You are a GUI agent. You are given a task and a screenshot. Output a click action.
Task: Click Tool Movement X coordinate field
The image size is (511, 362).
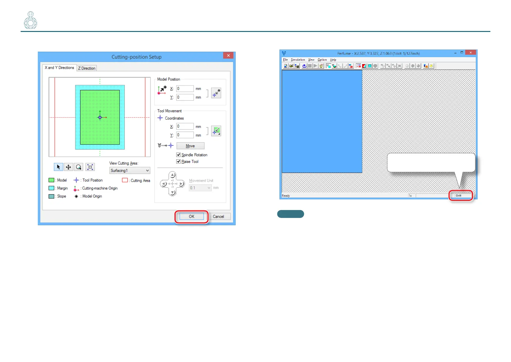pos(185,126)
